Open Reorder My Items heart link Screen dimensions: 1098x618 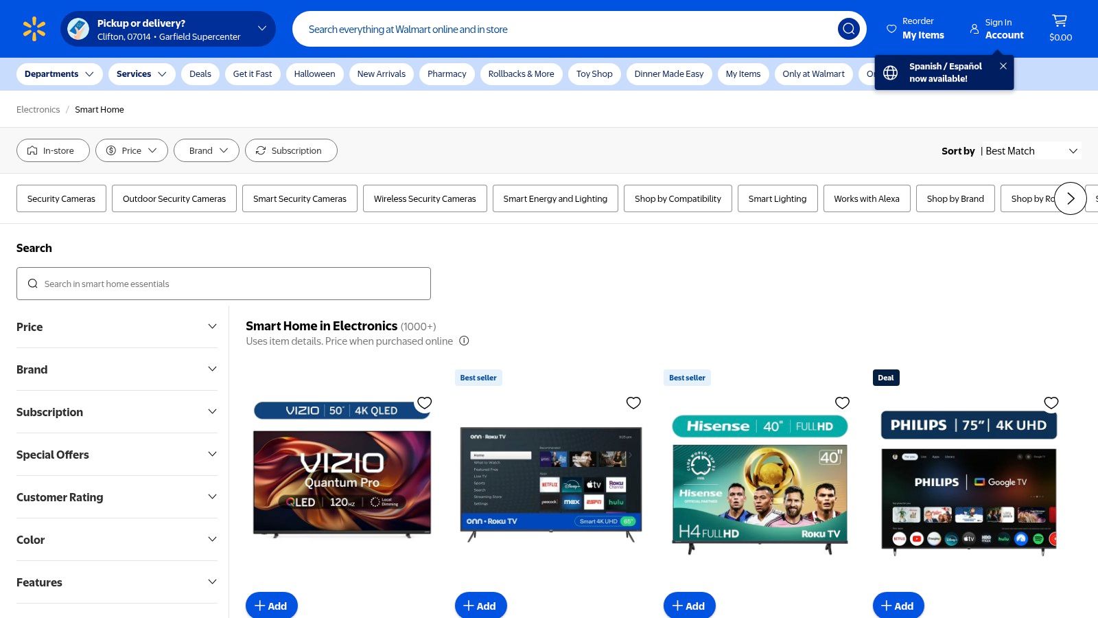(x=915, y=29)
